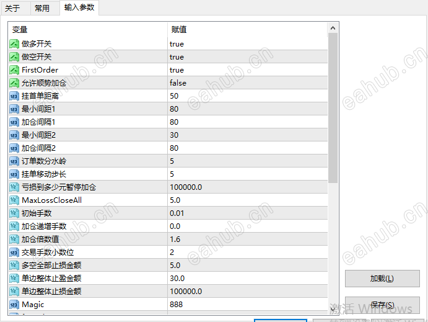Click the integer icon beside 加仓间隔1

point(14,122)
